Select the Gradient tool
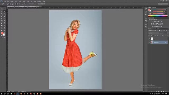169x95 pixels. pyautogui.click(x=4, y=21)
